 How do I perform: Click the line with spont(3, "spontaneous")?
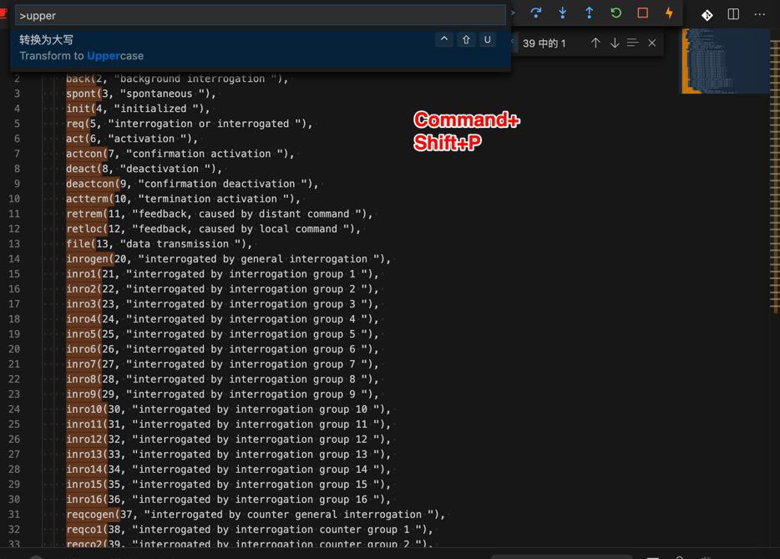coord(141,94)
